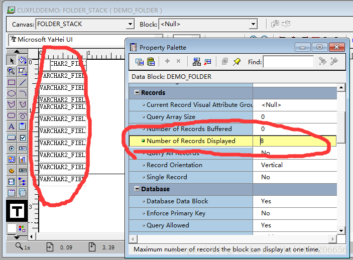Pick the Text Item tool
353x260 pixels.
tap(23, 149)
